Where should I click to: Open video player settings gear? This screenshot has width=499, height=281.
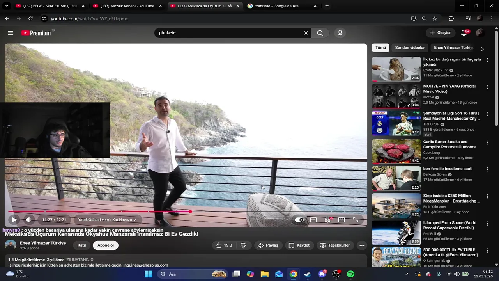point(327,220)
